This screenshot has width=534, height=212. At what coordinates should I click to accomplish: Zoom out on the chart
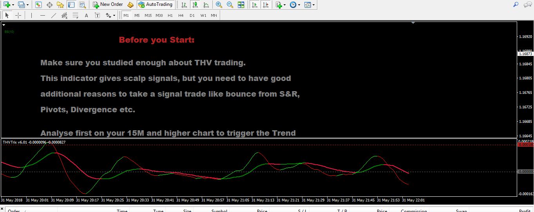[230, 5]
